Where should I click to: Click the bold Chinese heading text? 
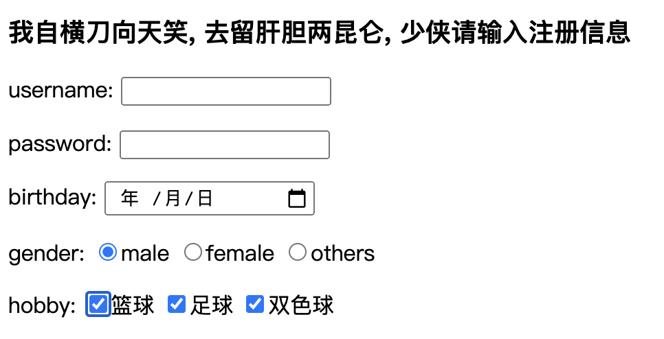tap(319, 32)
